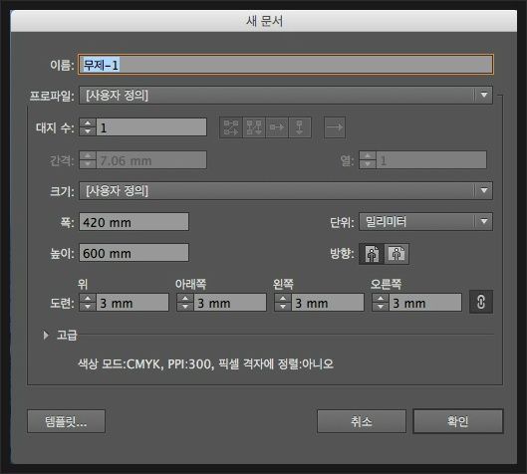Click the 높이 height field 600 mm
The width and height of the screenshot is (527, 474).
tap(133, 253)
